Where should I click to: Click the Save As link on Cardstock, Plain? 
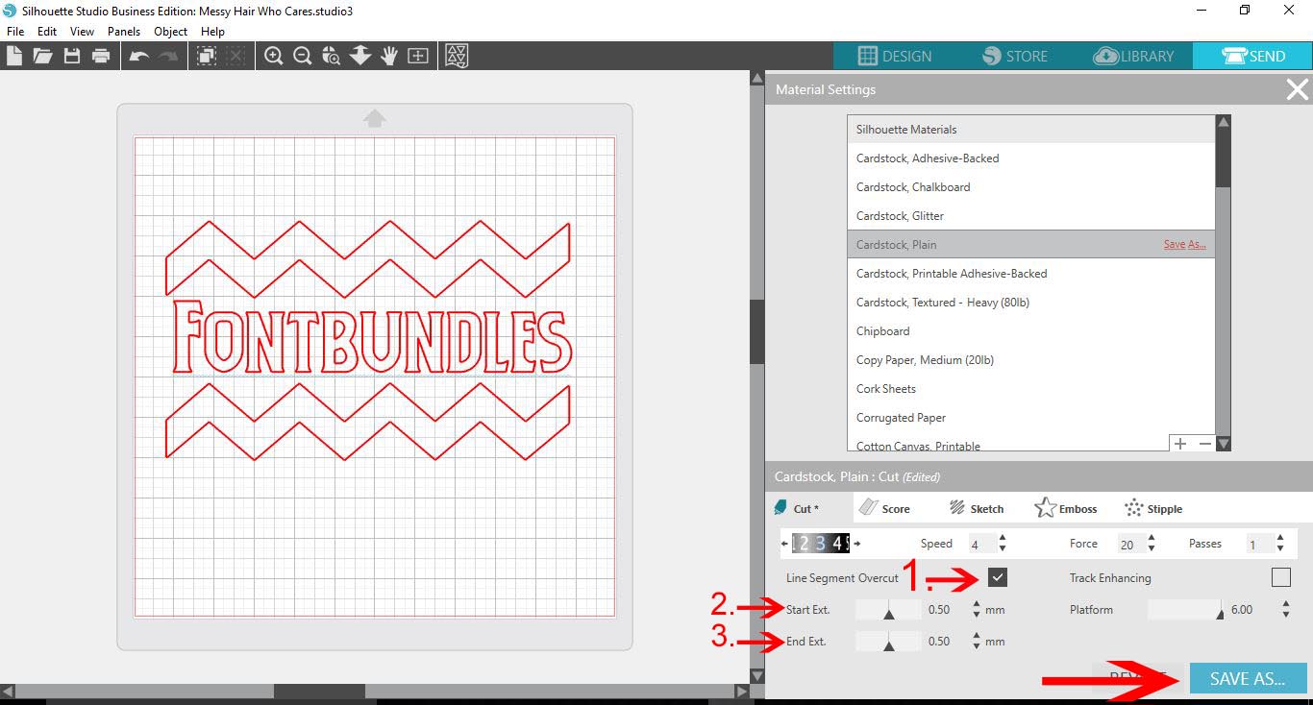coord(1184,244)
